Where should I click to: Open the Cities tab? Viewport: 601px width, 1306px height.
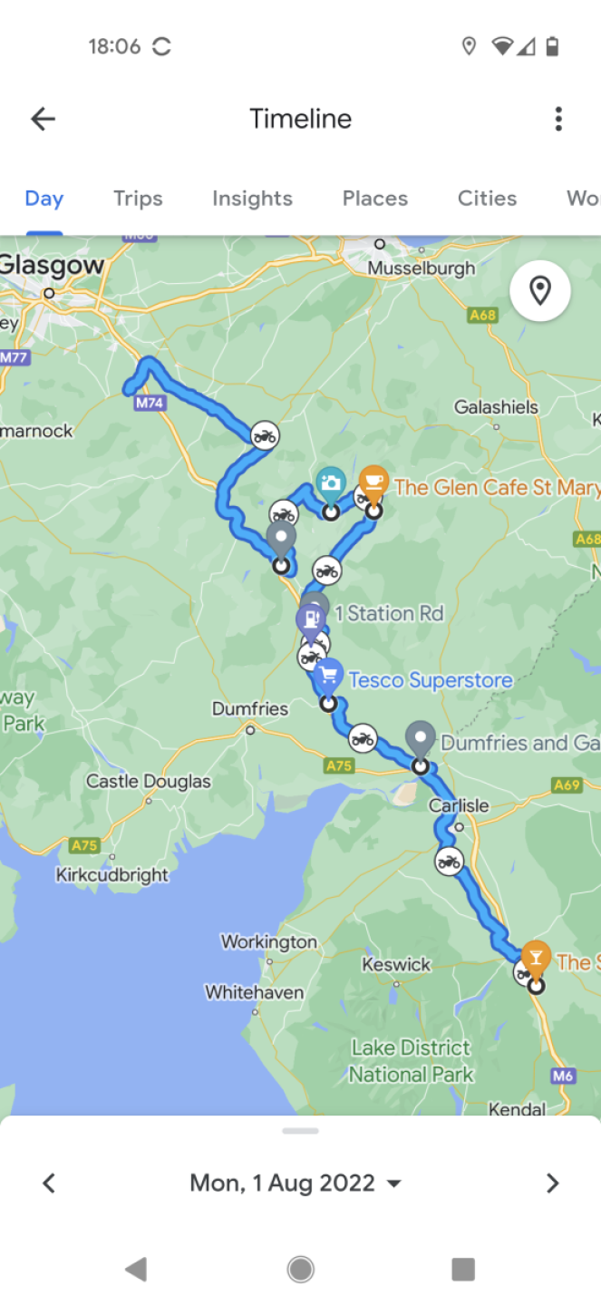pos(487,199)
